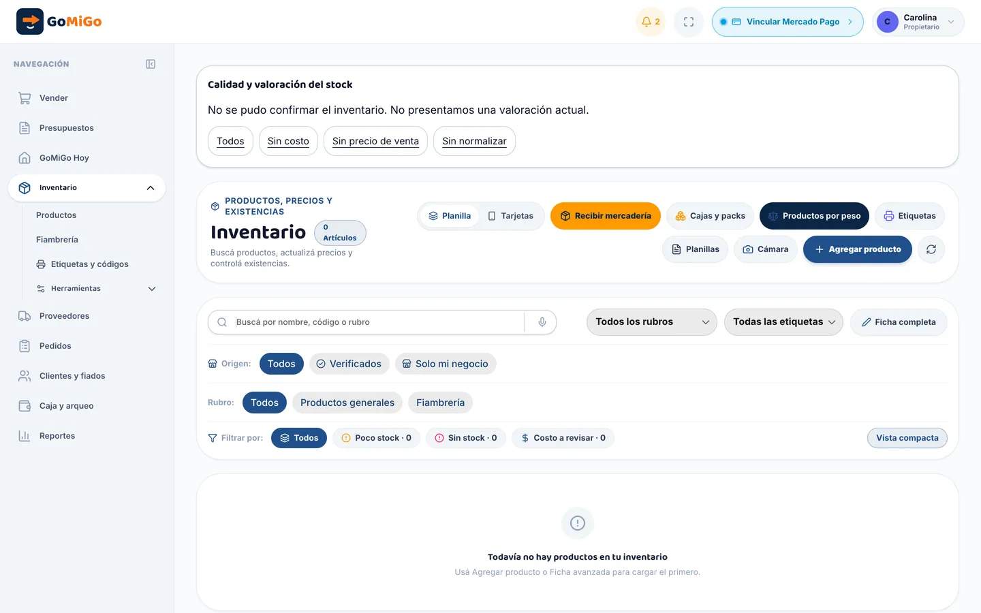Open Fiambrería in sidebar submenu

tap(97, 240)
